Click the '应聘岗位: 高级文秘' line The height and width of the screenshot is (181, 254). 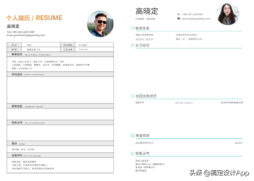pos(145,19)
